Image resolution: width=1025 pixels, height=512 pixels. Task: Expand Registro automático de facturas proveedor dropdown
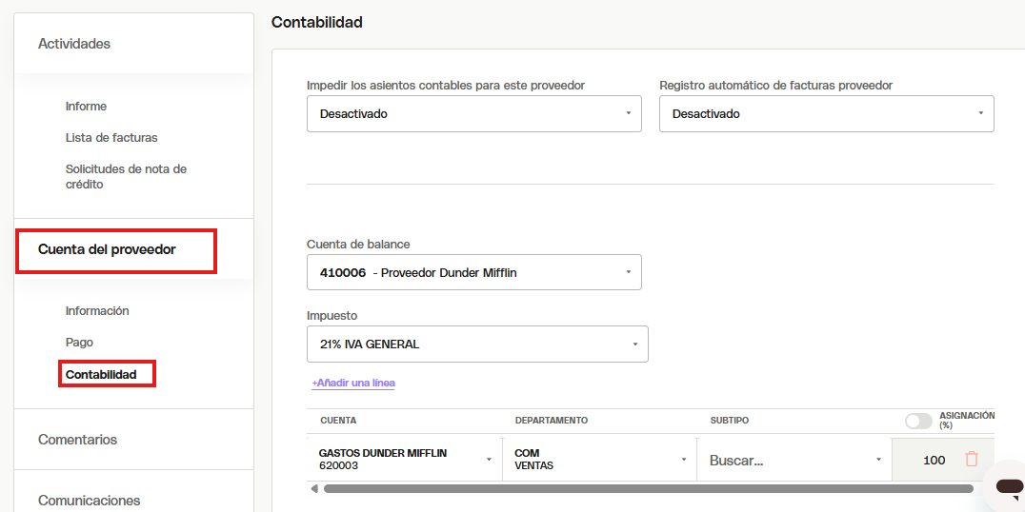[826, 113]
